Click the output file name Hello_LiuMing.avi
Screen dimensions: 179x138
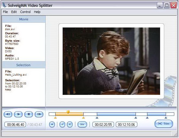pos(16,75)
